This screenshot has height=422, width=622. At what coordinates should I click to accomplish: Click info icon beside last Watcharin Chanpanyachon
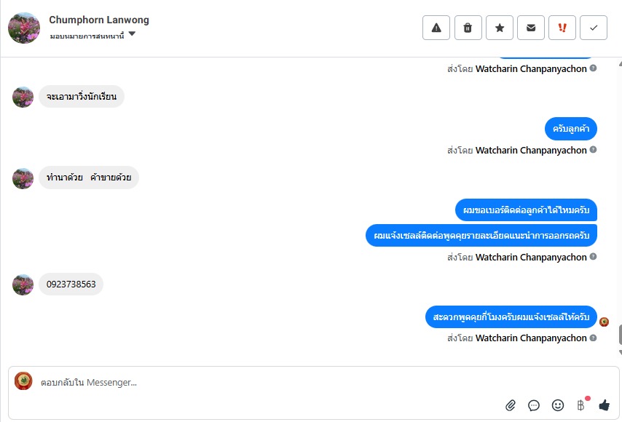pyautogui.click(x=593, y=338)
